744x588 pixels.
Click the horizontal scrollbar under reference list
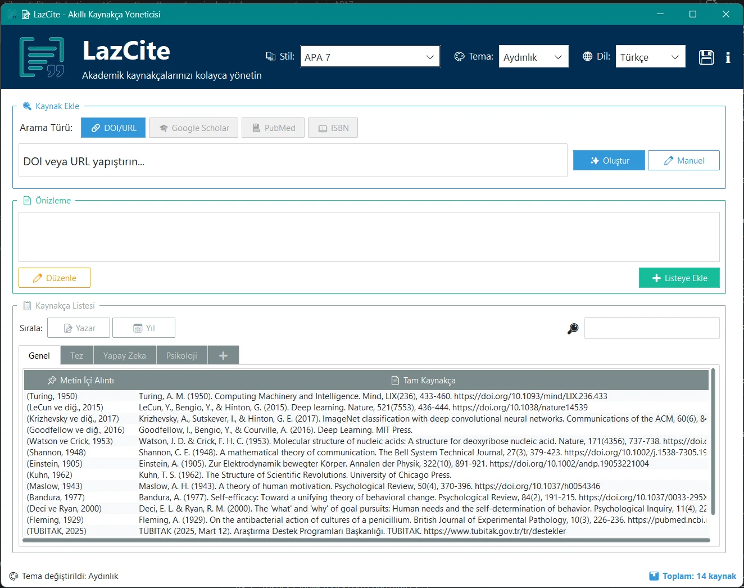click(x=366, y=540)
